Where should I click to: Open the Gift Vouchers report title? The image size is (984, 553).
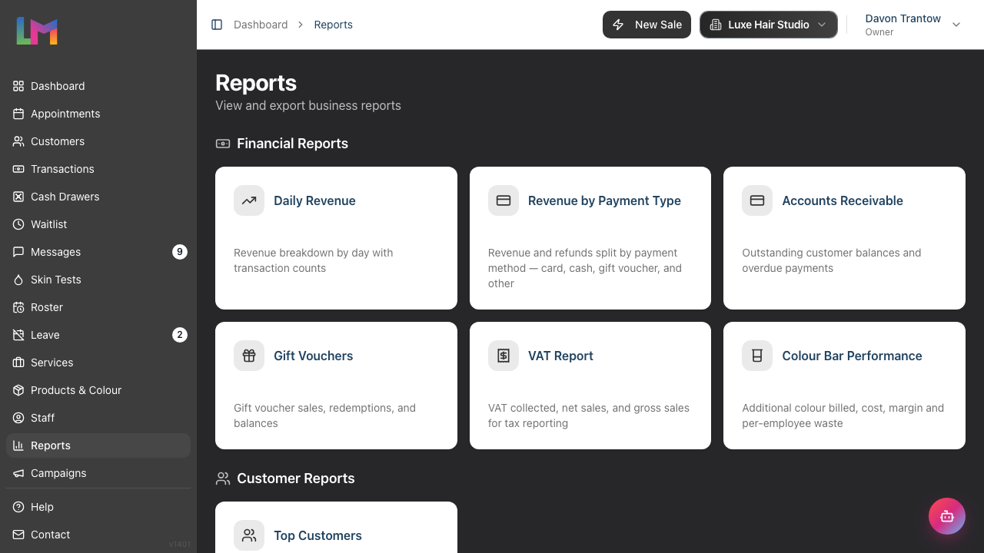(314, 356)
